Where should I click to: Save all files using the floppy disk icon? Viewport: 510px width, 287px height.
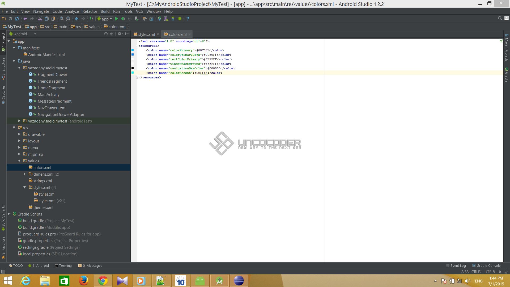point(10,19)
